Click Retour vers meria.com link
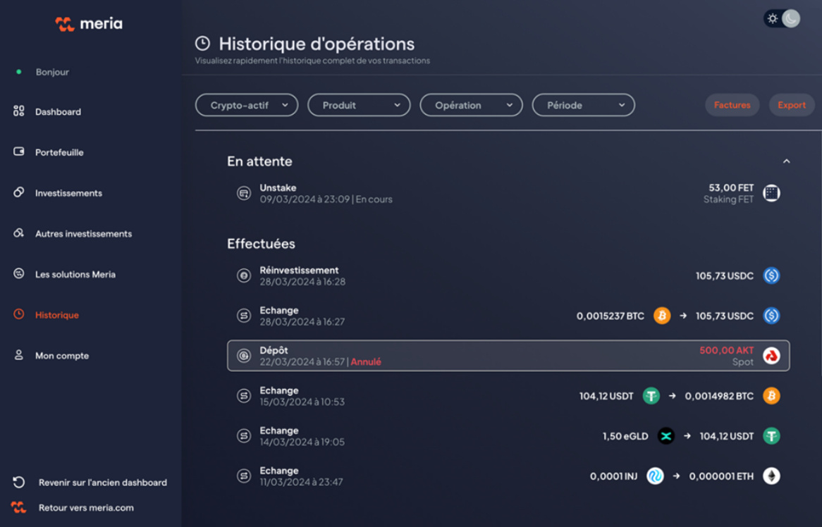 click(86, 507)
